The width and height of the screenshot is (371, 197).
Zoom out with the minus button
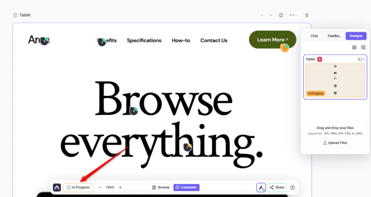tap(100, 188)
